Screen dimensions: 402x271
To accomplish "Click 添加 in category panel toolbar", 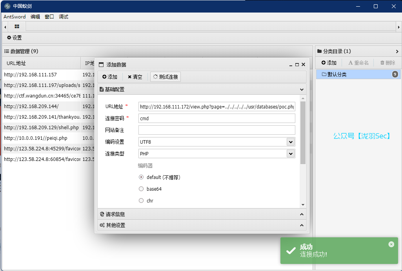I will 329,63.
